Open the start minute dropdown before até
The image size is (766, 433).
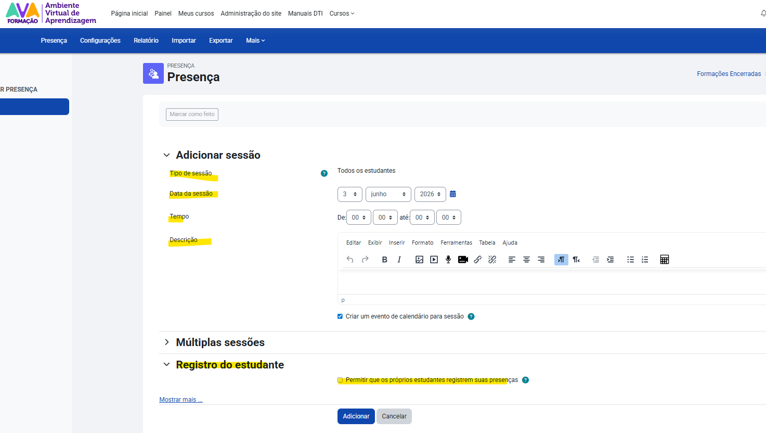click(385, 218)
